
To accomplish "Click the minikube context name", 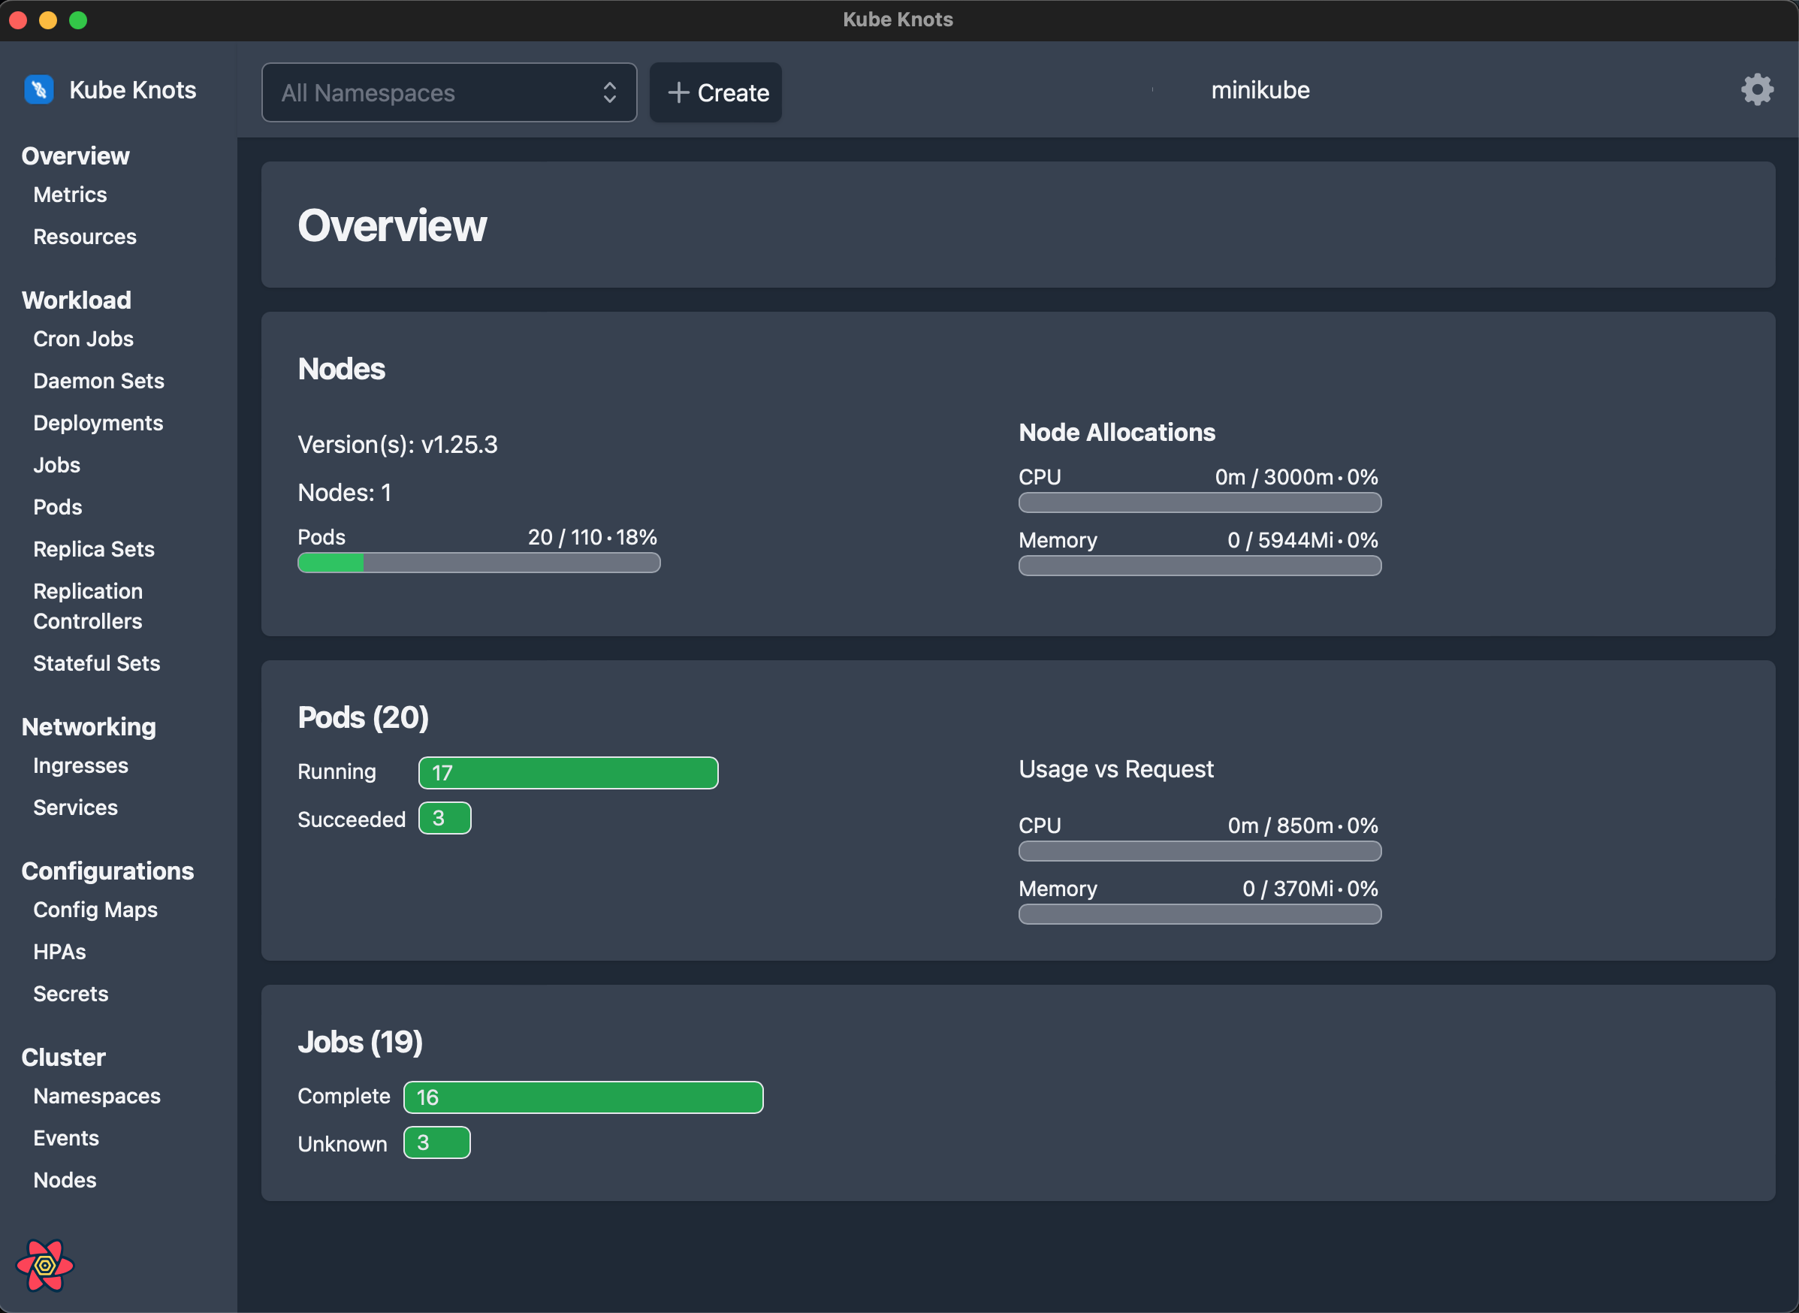I will (x=1260, y=90).
